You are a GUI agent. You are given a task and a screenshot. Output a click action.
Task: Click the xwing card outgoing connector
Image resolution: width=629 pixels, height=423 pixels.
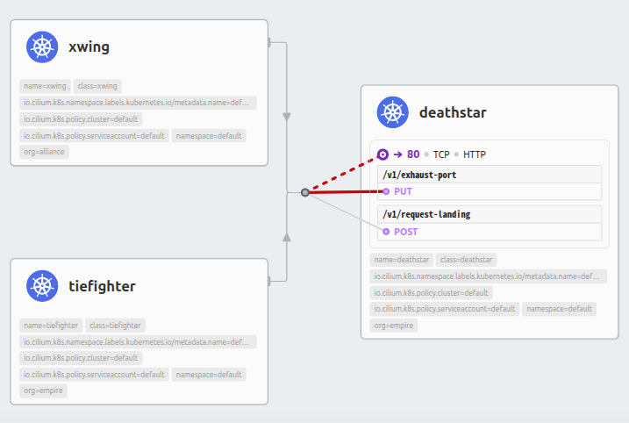click(269, 42)
